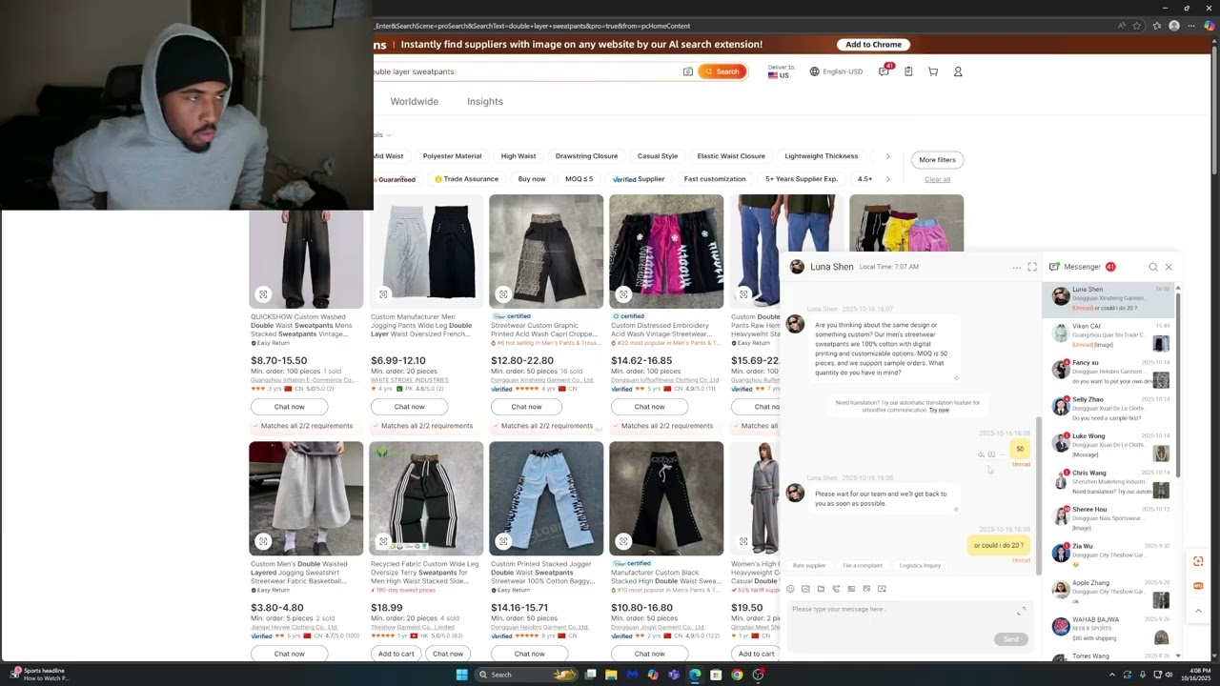Start a call via phone icon
The image size is (1220, 686).
pyautogui.click(x=836, y=589)
